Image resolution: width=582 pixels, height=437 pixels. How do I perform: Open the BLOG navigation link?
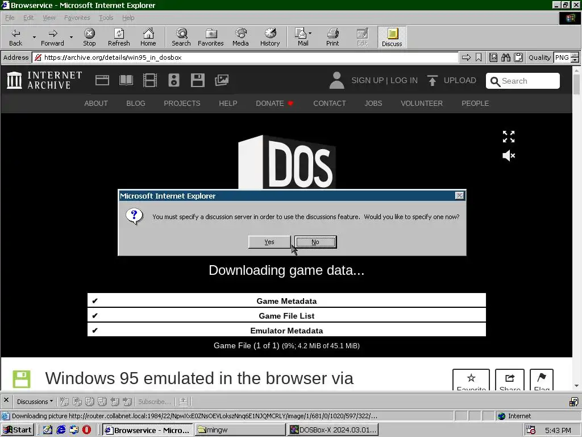(136, 104)
